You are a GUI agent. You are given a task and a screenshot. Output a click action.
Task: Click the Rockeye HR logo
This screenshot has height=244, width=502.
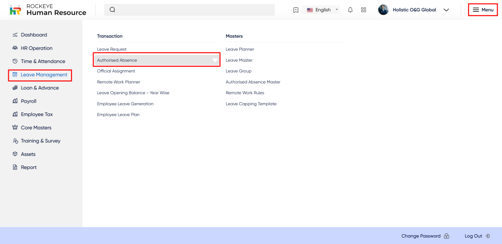pyautogui.click(x=16, y=10)
